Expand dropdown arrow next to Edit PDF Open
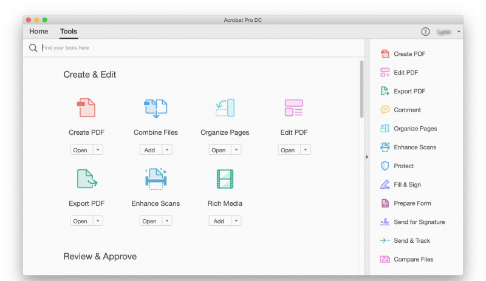Screen dimensions: 486x281 point(306,150)
